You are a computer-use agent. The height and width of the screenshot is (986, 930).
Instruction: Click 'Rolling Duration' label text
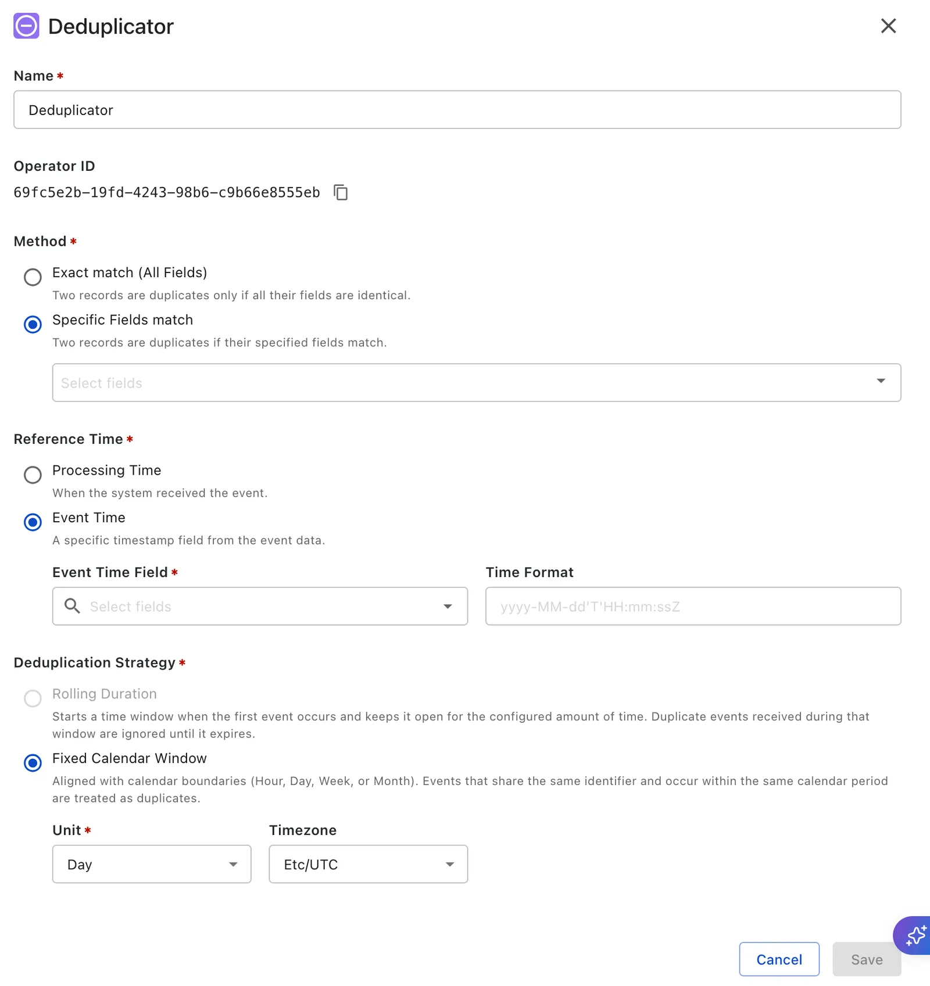[x=105, y=694]
